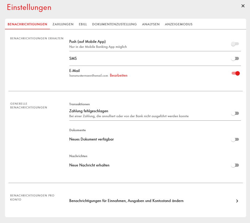Enable the SMS notifications switch
This screenshot has width=250, height=223.
(235, 59)
